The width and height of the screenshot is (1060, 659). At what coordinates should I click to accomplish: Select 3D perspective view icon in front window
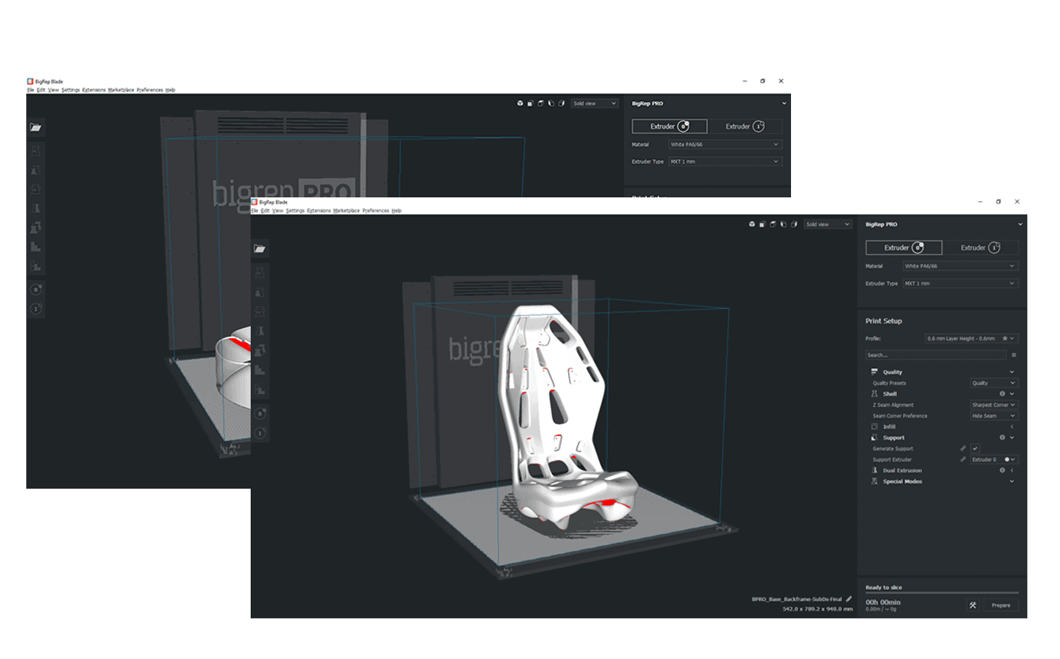coord(752,224)
